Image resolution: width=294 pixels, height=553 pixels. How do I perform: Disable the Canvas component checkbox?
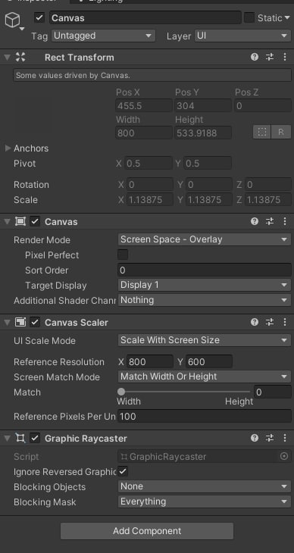[x=35, y=221]
